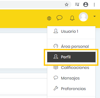Click the user avatar picture
Screen dimensions: 100x98
click(x=83, y=17)
